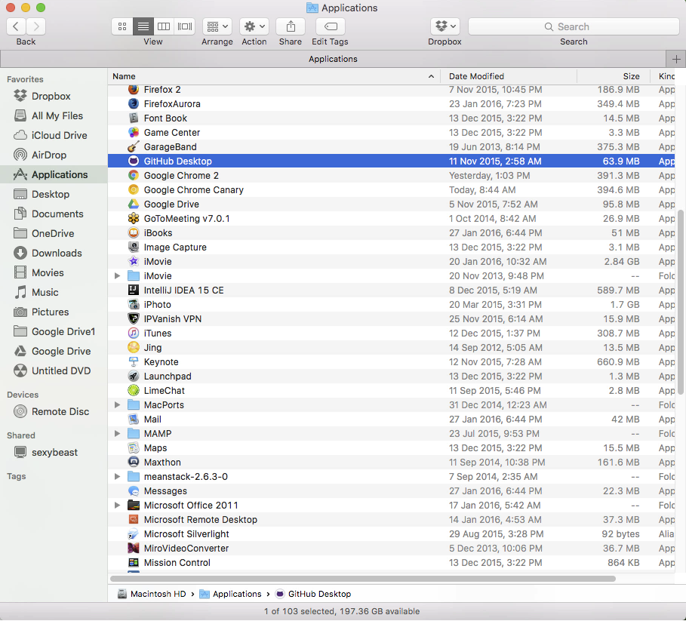686x621 pixels.
Task: Select the Applications tab
Action: pos(333,59)
